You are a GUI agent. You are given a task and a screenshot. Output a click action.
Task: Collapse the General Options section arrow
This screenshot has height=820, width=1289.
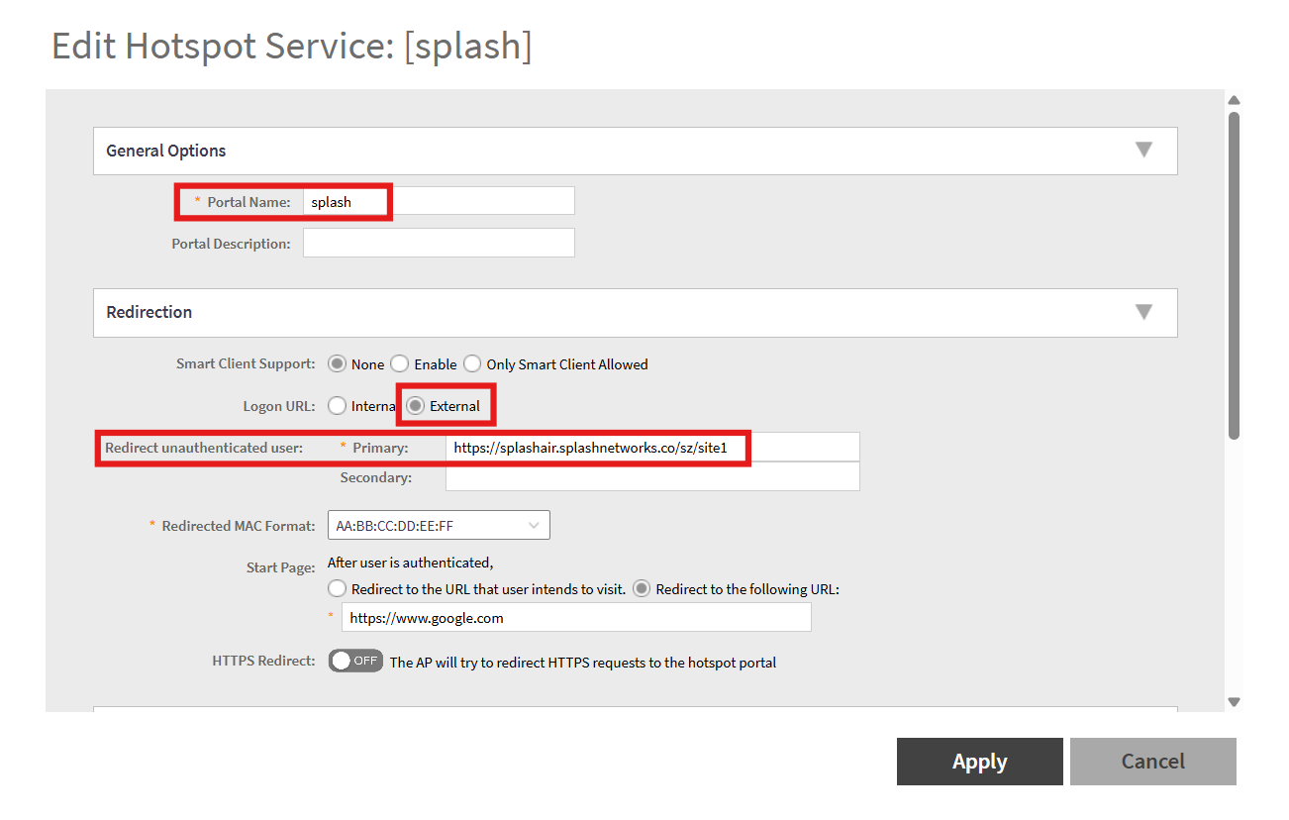pyautogui.click(x=1143, y=151)
